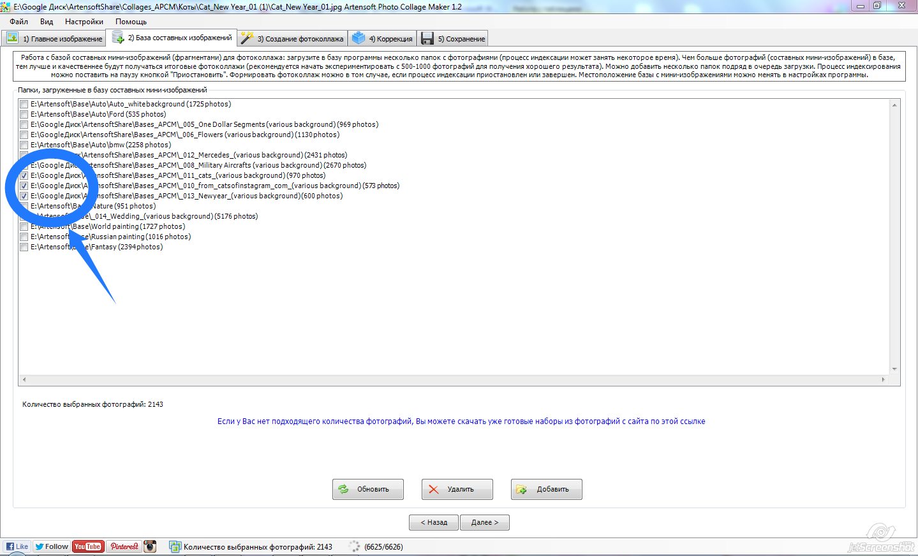Click the horizontal scrollbar left arrow
918x556 pixels.
click(24, 379)
